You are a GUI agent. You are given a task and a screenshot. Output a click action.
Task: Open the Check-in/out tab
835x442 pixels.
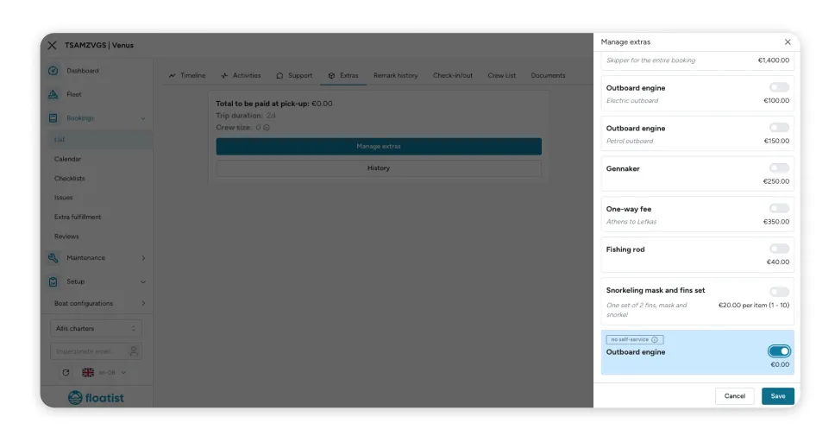tap(453, 76)
